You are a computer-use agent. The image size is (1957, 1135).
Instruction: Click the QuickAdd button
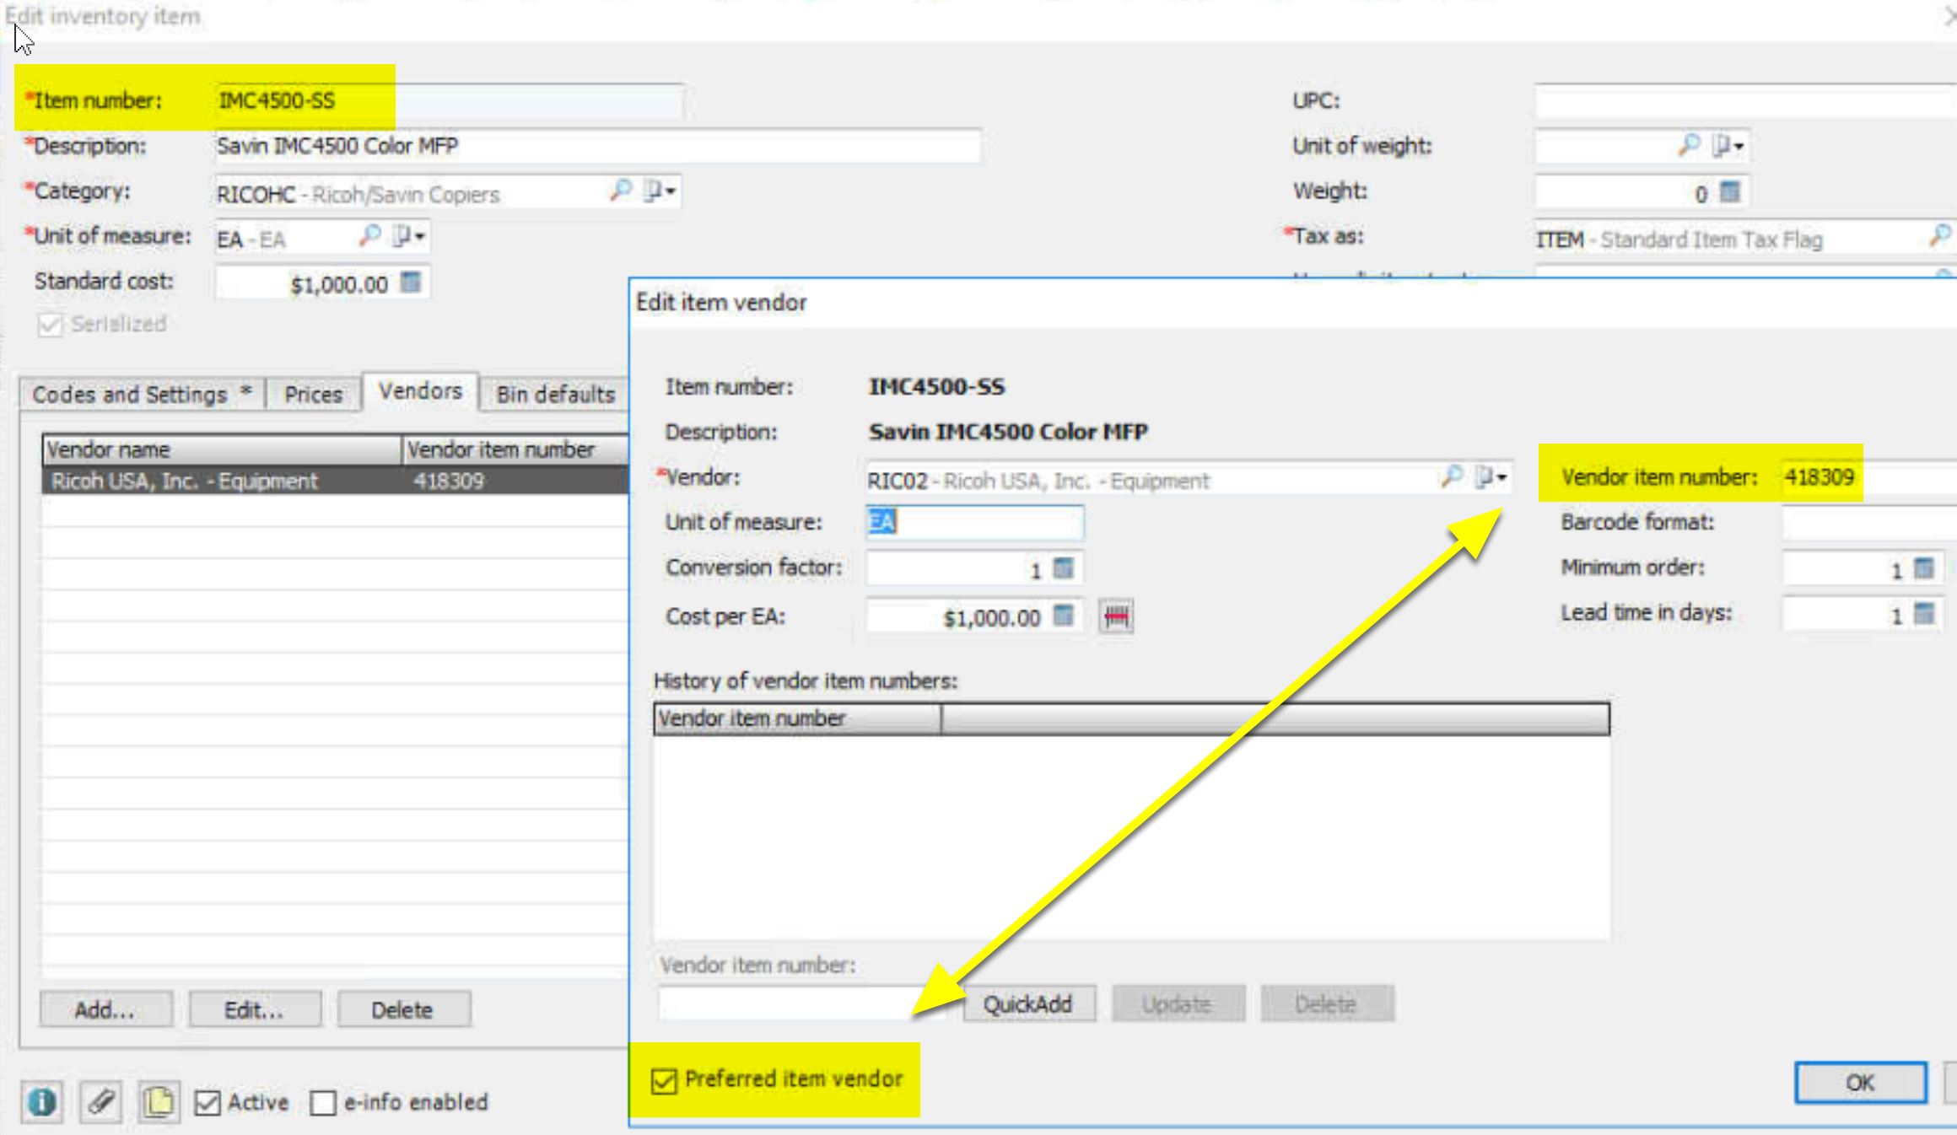[1029, 1004]
